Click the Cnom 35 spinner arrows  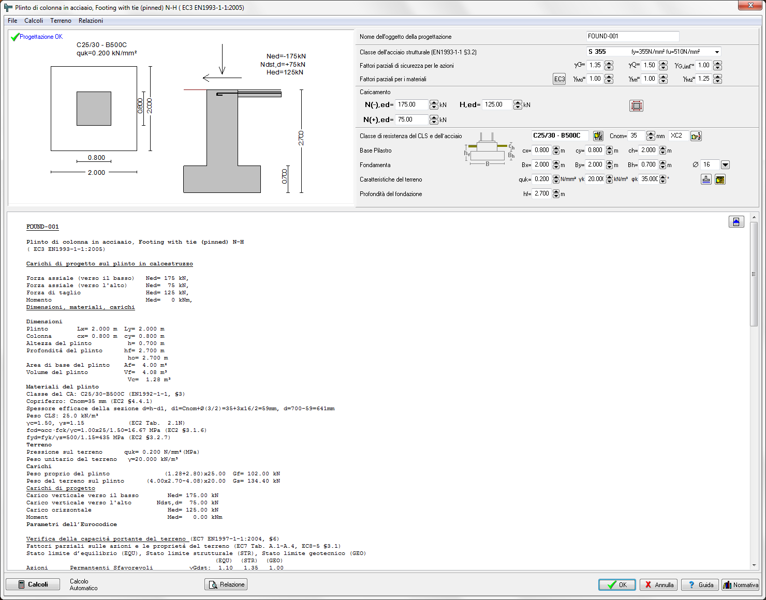[651, 136]
